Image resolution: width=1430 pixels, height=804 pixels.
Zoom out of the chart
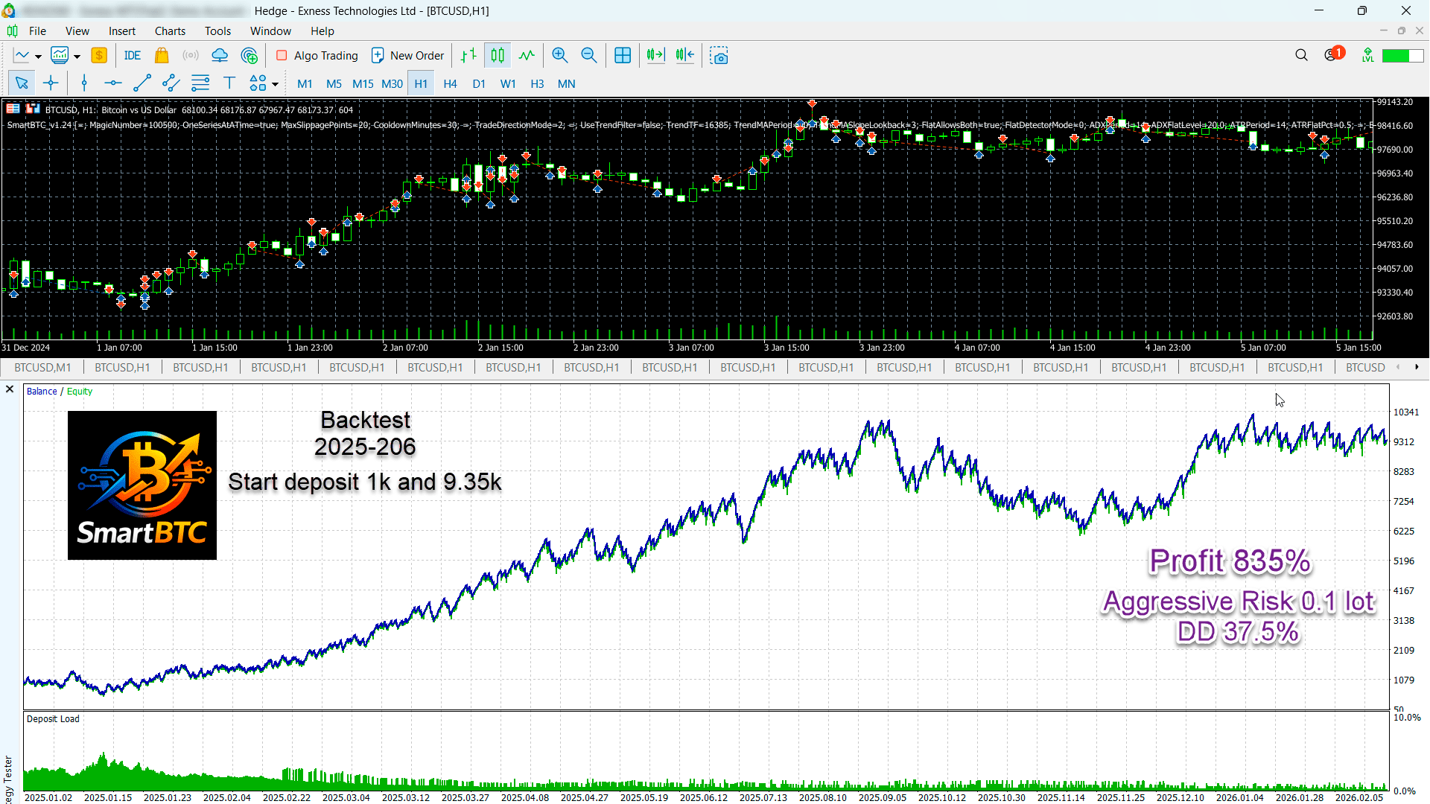pos(589,56)
